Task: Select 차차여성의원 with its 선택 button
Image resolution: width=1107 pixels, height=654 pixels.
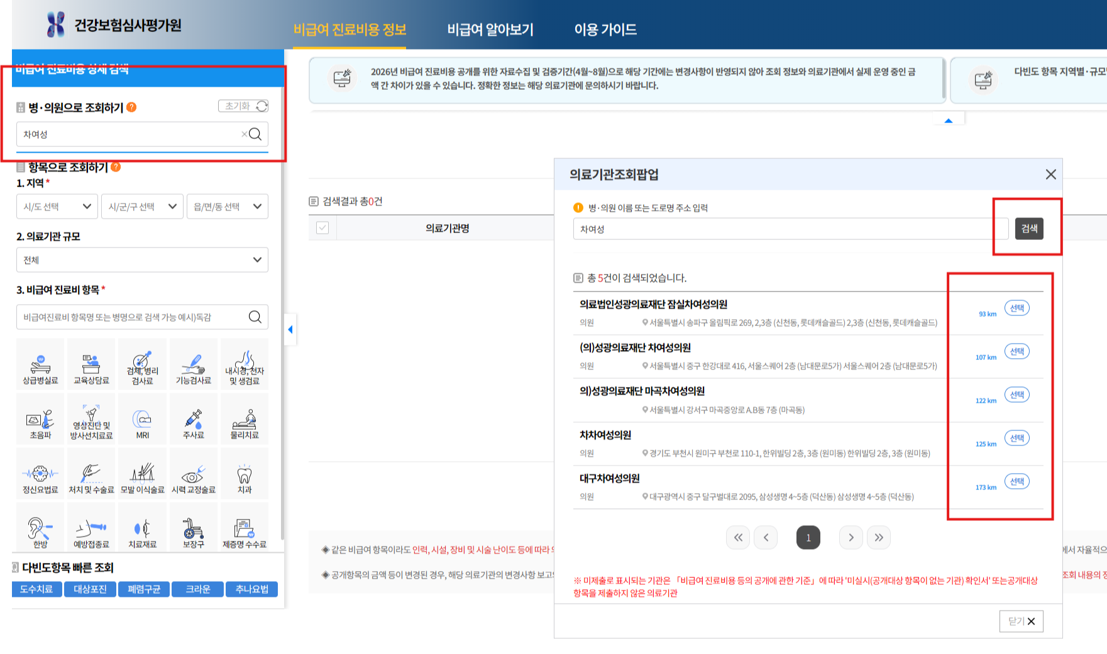Action: [1017, 438]
